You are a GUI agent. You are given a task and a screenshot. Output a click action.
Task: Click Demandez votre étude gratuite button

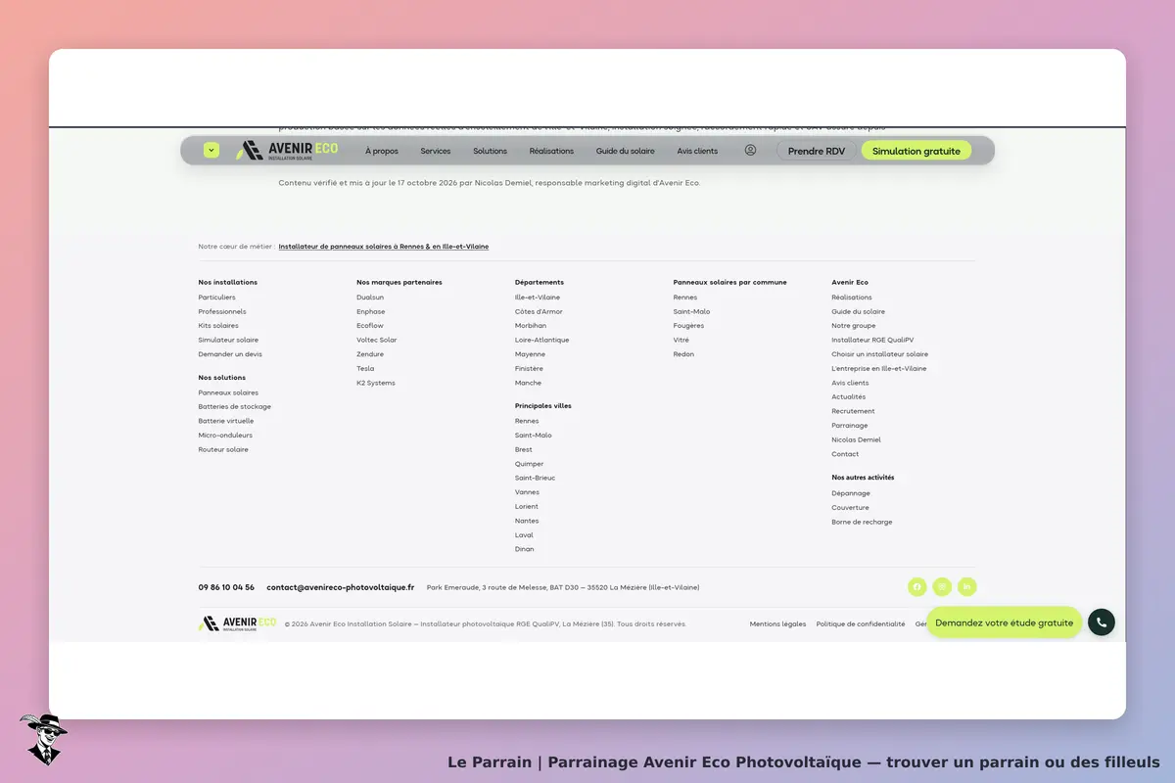tap(1005, 622)
